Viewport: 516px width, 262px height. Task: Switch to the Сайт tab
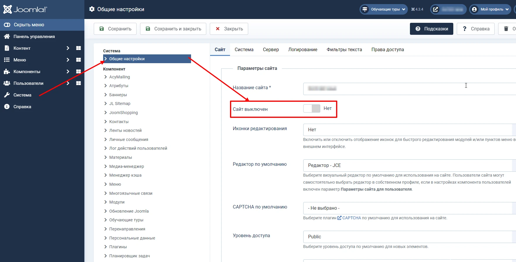click(x=220, y=50)
